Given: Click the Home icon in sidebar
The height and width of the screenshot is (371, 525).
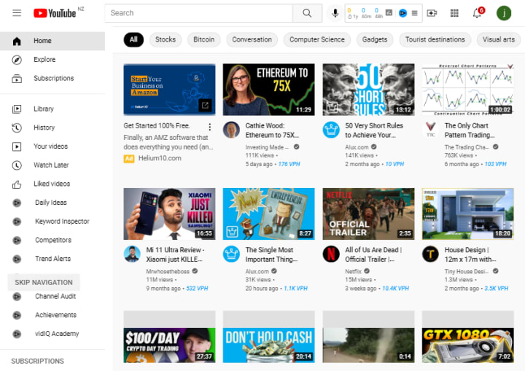Looking at the screenshot, I should [x=17, y=41].
